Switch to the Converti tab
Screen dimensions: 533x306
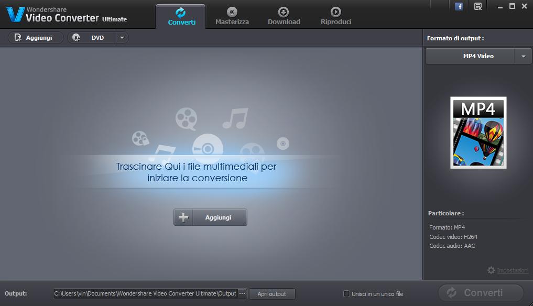point(181,17)
